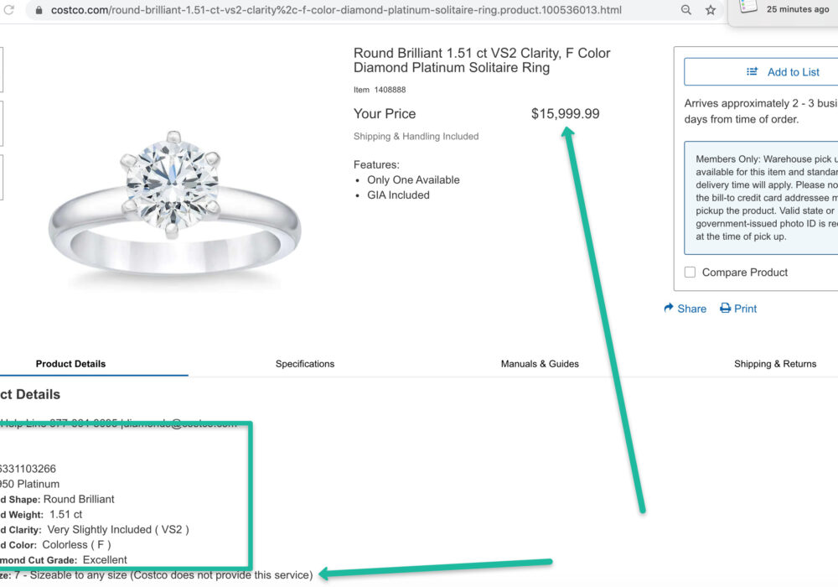Share this diamond ring product
The height and width of the screenshot is (587, 838).
[685, 309]
